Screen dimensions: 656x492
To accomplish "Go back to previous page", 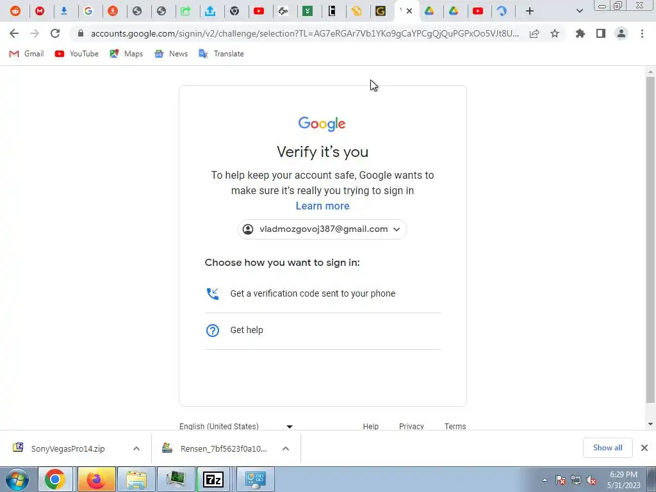I will (14, 33).
